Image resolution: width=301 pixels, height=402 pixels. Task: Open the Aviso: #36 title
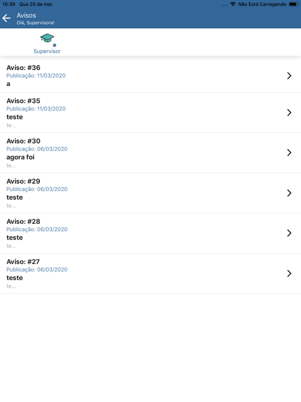coord(23,68)
